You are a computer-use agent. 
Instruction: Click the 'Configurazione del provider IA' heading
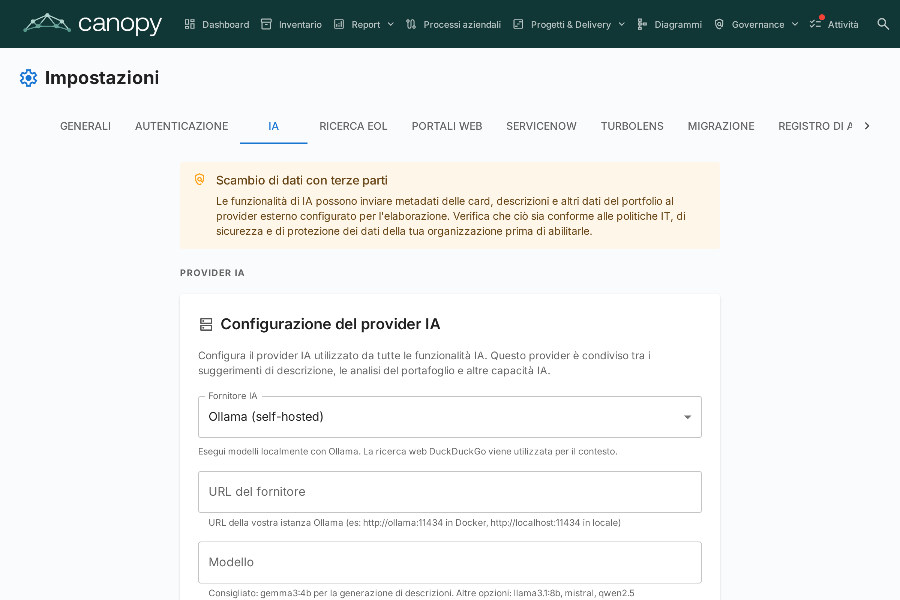[x=330, y=324]
